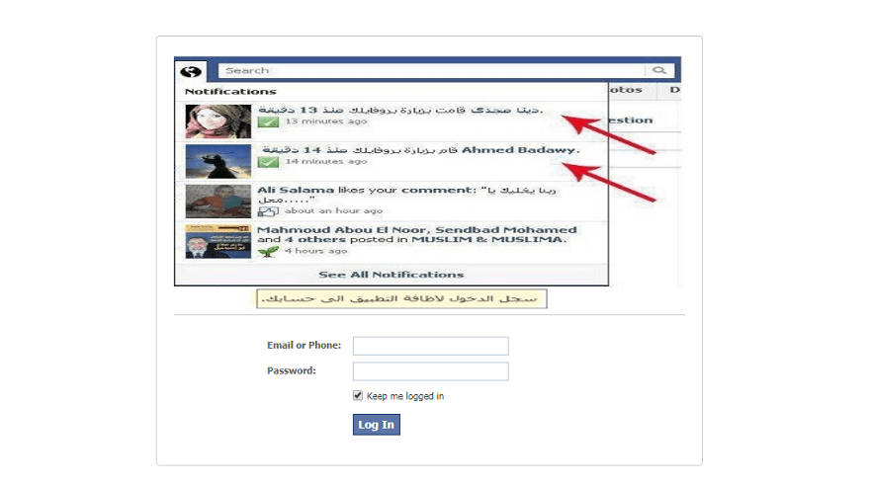Open See All Notifications link
The height and width of the screenshot is (487, 870).
pos(391,275)
